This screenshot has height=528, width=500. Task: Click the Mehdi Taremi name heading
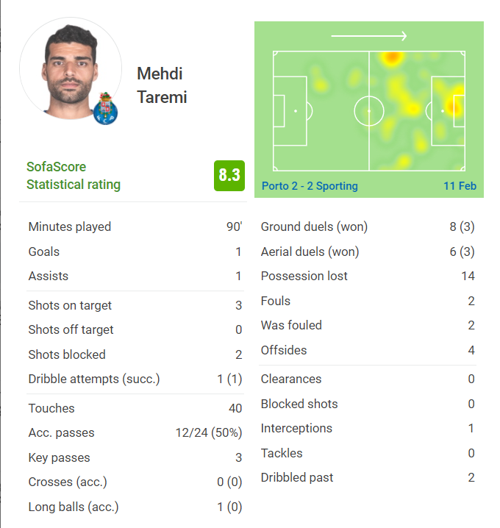(162, 85)
